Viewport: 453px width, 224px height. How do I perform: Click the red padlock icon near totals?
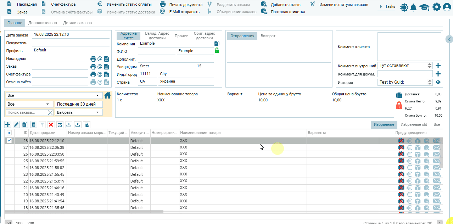[x=399, y=105]
